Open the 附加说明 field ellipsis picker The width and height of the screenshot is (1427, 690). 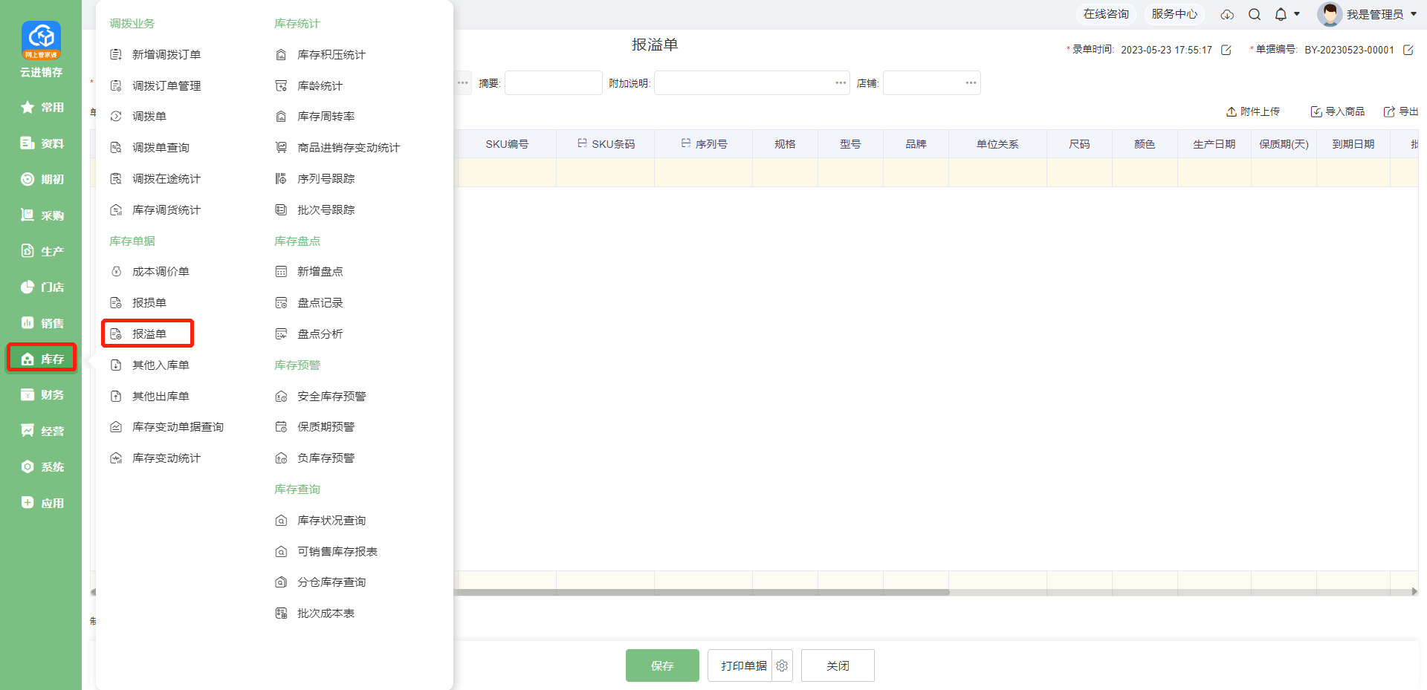click(841, 82)
